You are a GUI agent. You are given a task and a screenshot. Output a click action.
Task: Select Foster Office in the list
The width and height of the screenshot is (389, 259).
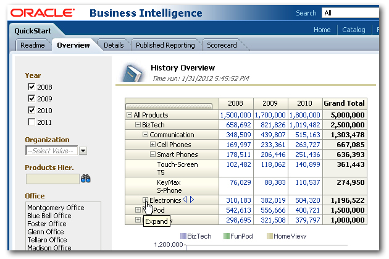point(47,224)
